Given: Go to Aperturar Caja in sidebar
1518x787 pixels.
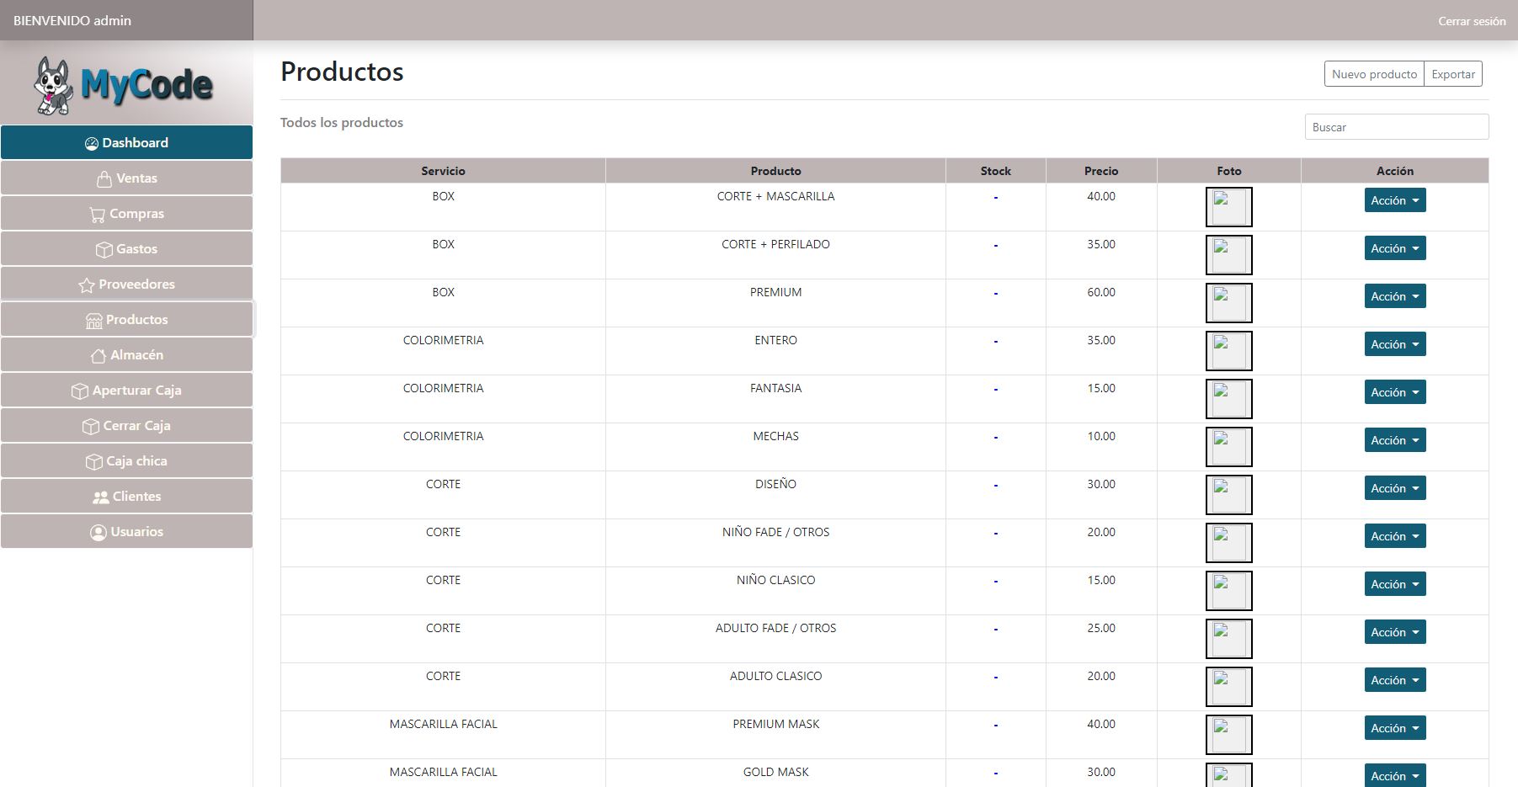Looking at the screenshot, I should pos(127,391).
